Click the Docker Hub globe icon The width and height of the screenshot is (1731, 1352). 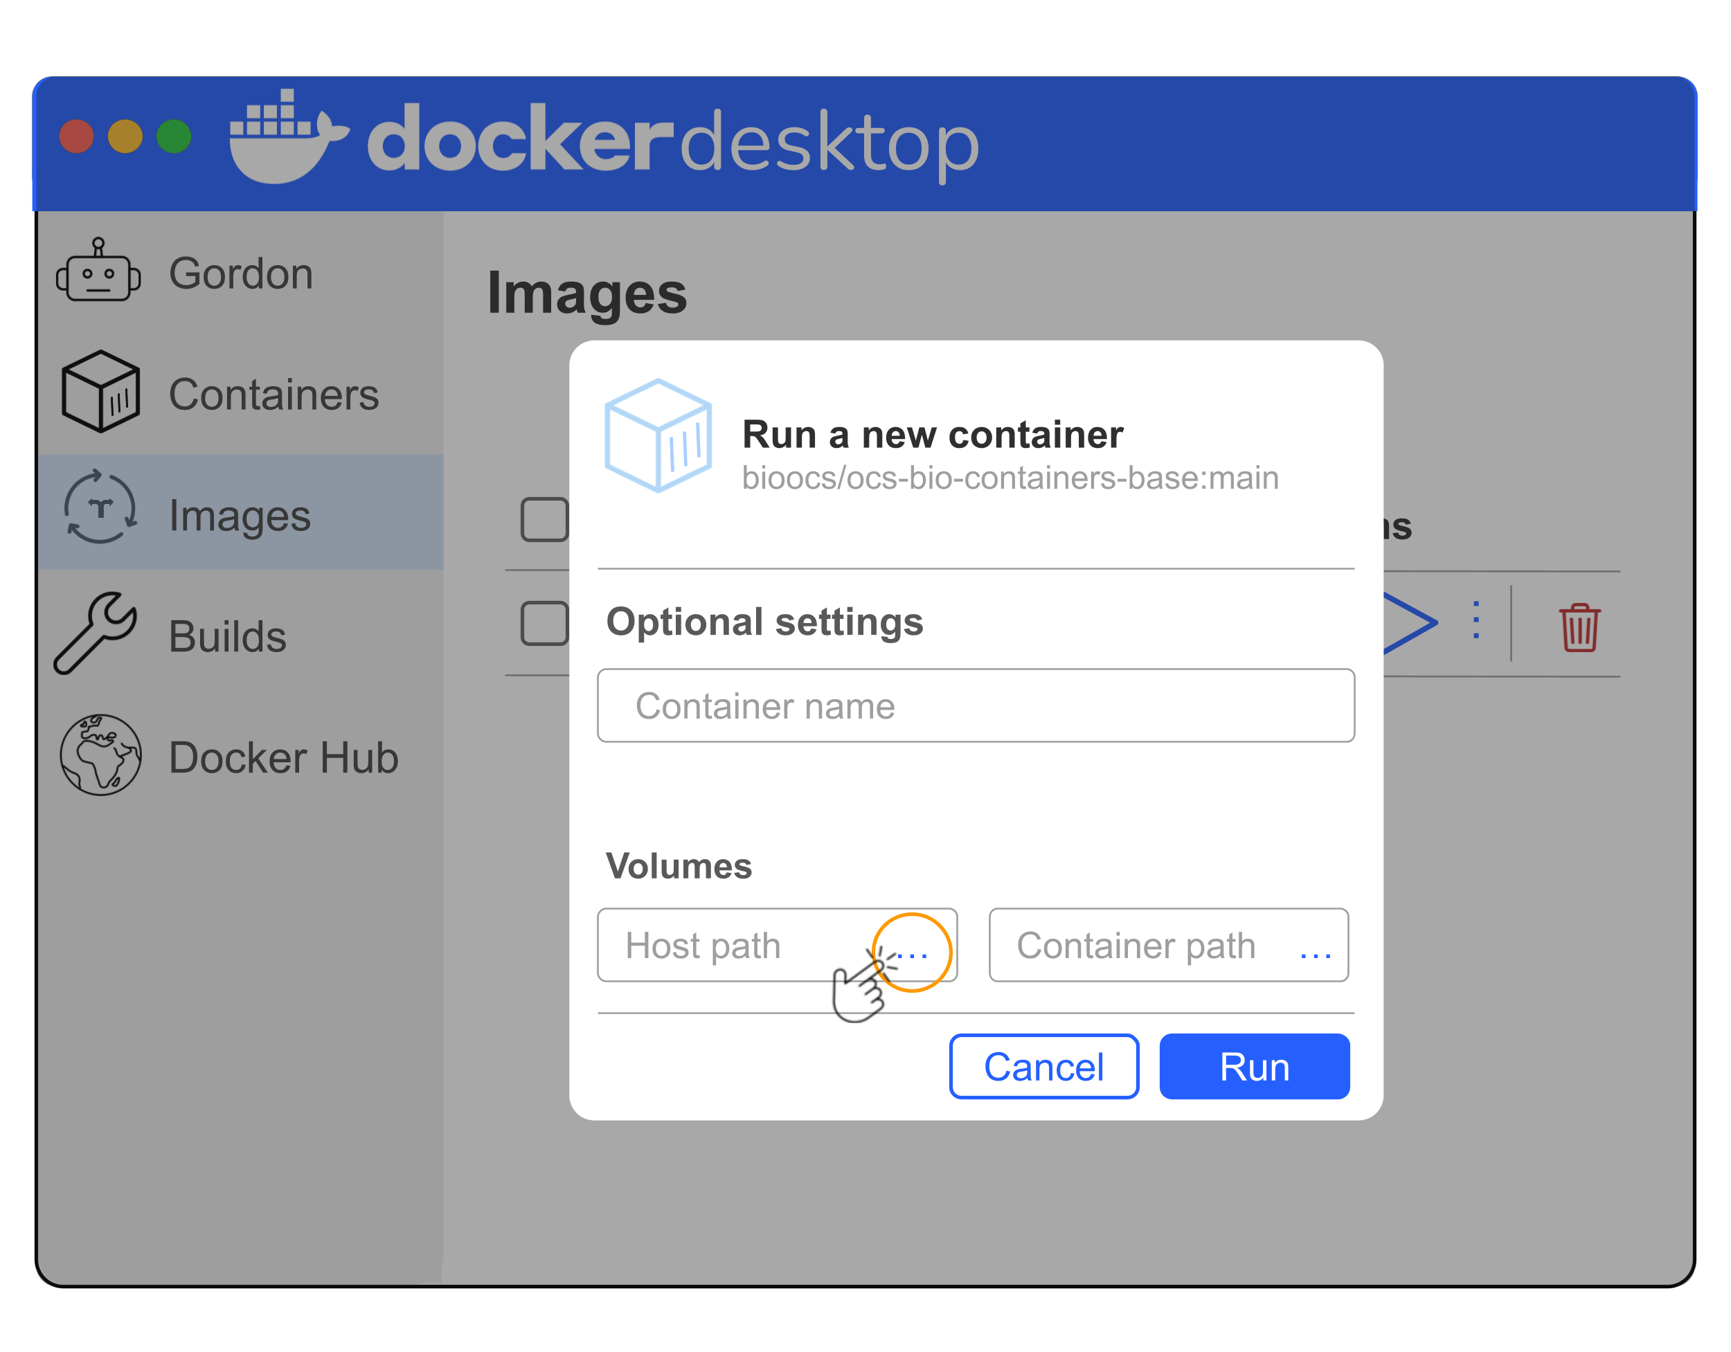100,755
